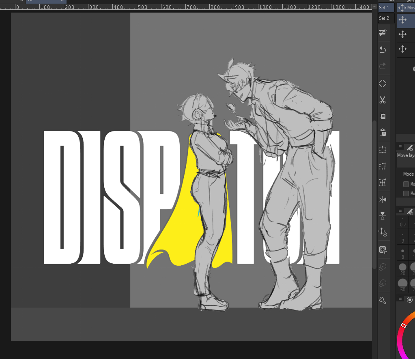Select the Flip Vertical icon

pyautogui.click(x=382, y=216)
